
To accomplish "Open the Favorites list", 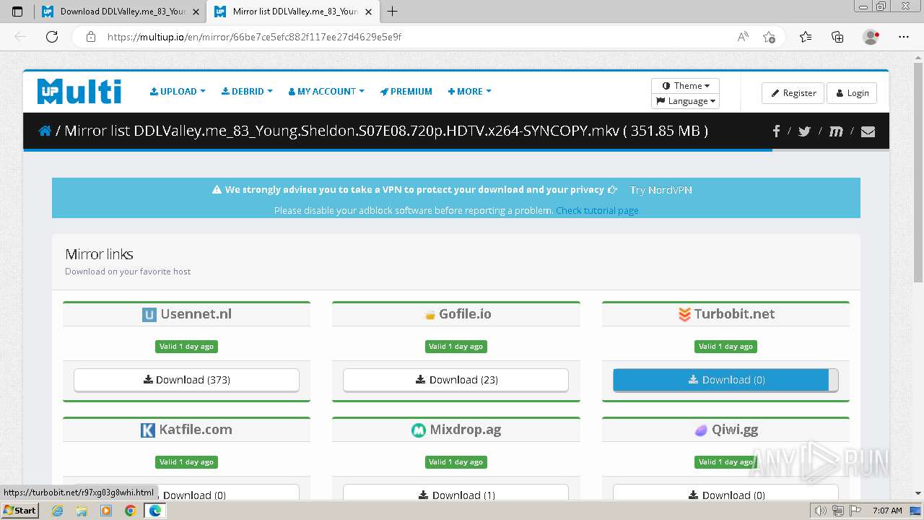I will coord(806,37).
